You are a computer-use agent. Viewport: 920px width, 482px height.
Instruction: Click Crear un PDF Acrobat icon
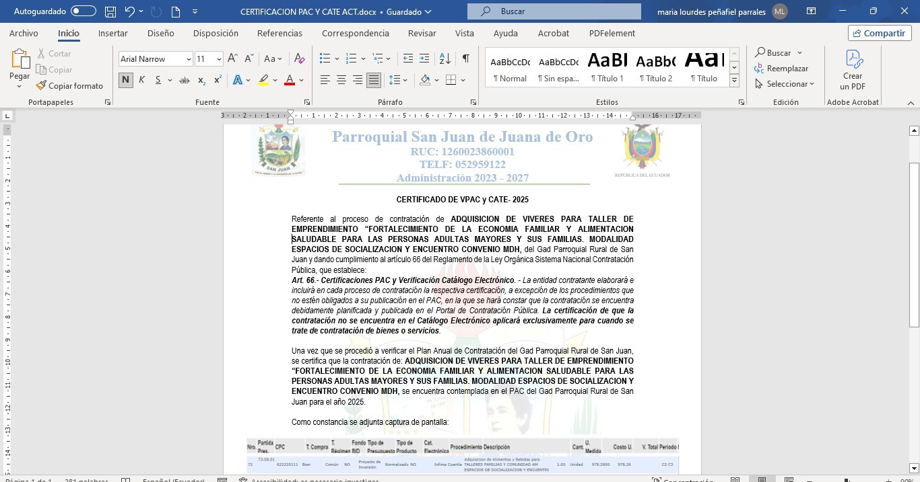click(x=853, y=70)
